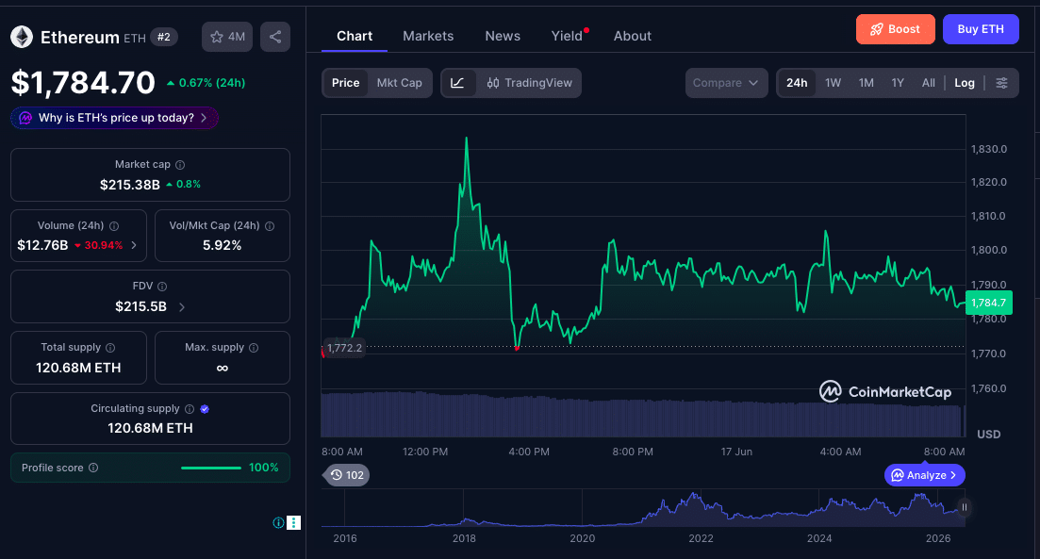Click the Ethereum logo icon
Screen dimensions: 1040x559
point(22,37)
